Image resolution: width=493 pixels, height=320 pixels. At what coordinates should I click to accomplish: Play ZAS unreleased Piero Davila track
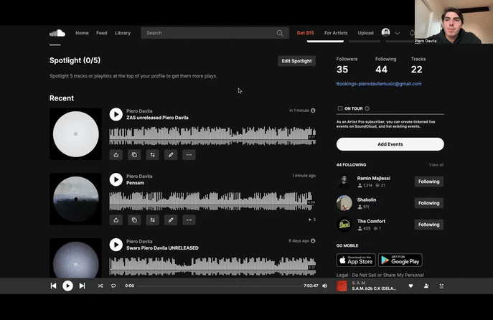point(116,114)
